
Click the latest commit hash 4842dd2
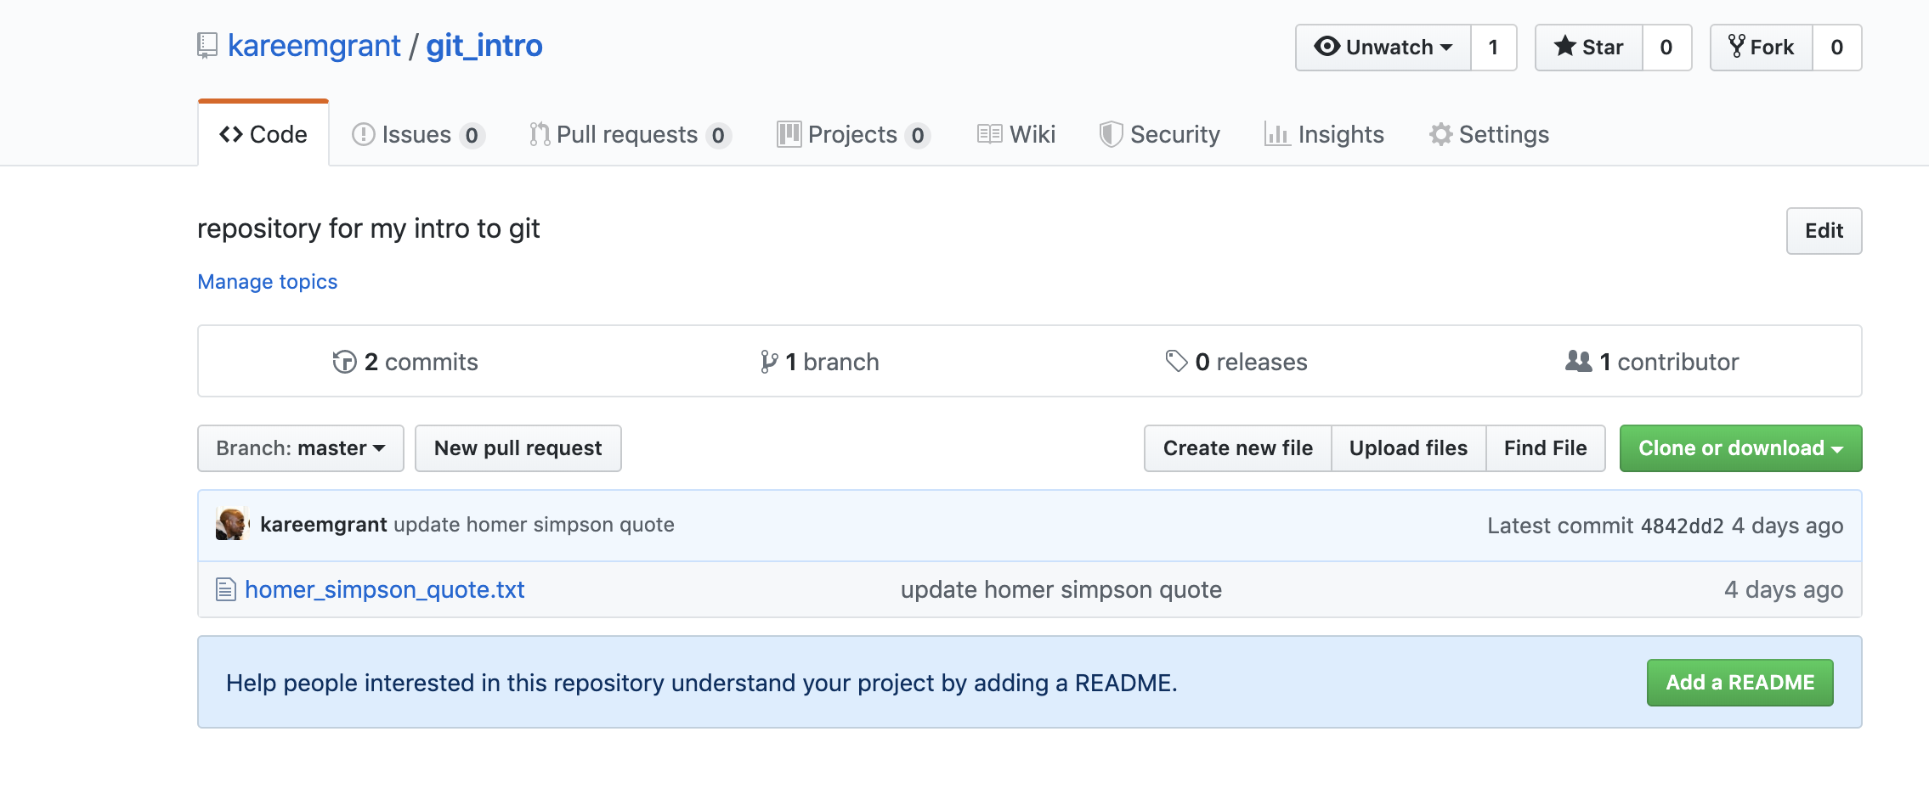tap(1682, 526)
